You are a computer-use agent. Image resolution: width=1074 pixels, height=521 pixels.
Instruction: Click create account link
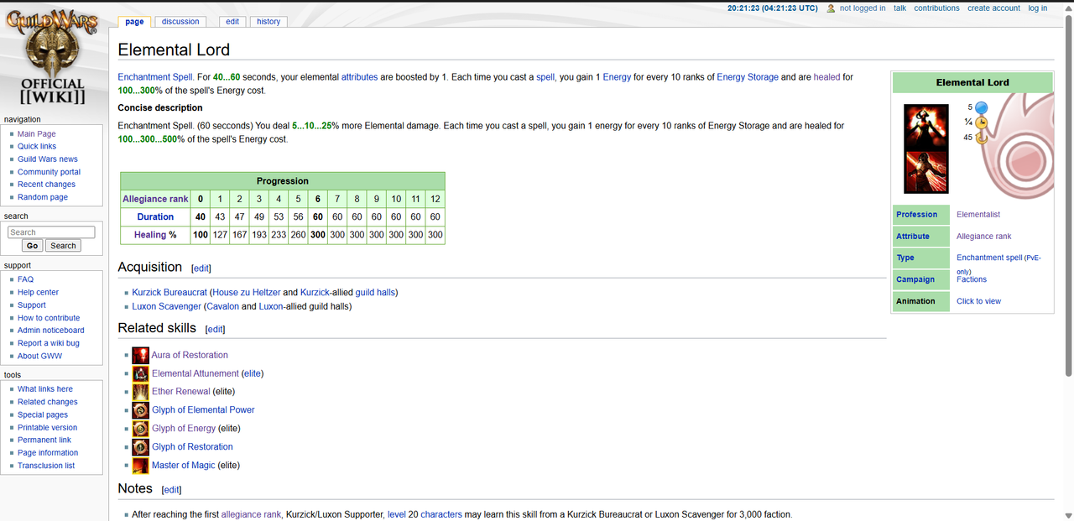coord(993,8)
